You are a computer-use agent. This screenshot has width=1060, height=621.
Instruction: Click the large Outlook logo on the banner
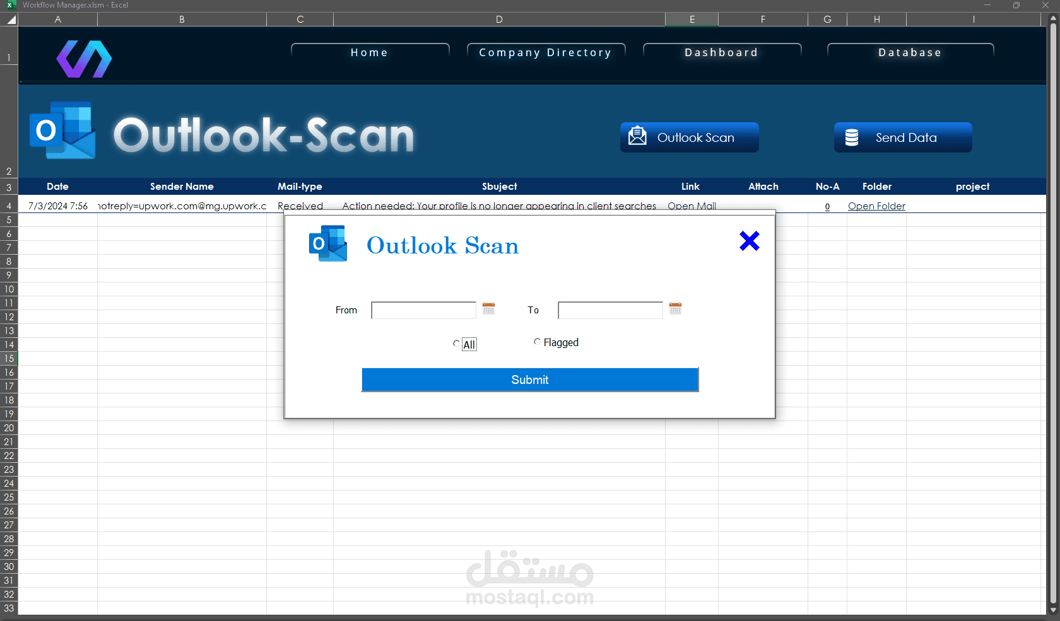(62, 131)
